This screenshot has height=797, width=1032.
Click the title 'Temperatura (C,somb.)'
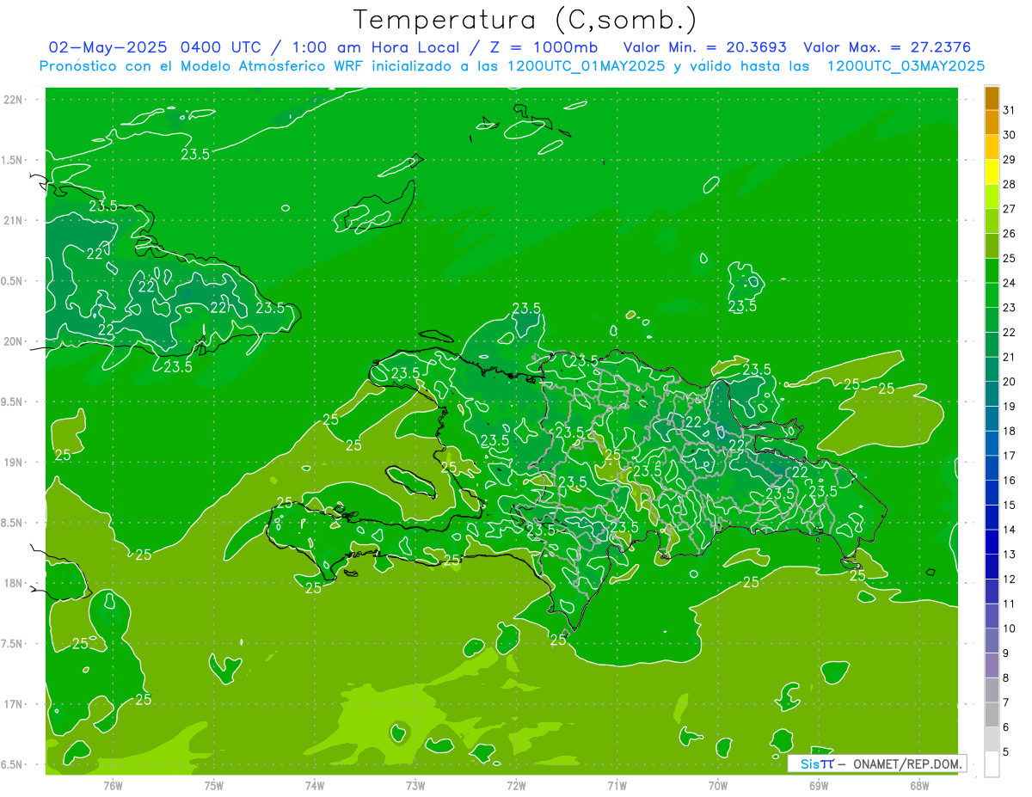(525, 20)
